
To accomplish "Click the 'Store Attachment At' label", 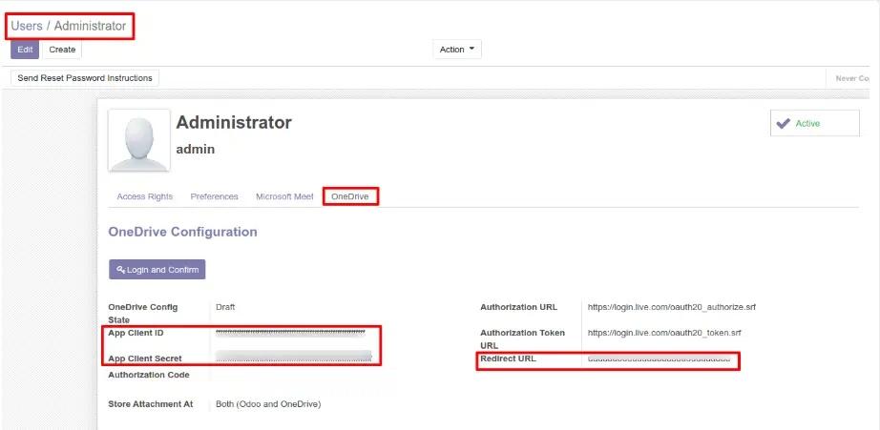I will tap(151, 404).
